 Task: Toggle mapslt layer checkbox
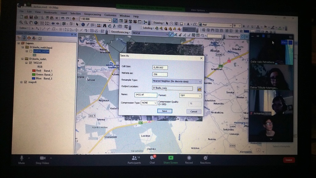[x=25, y=82]
